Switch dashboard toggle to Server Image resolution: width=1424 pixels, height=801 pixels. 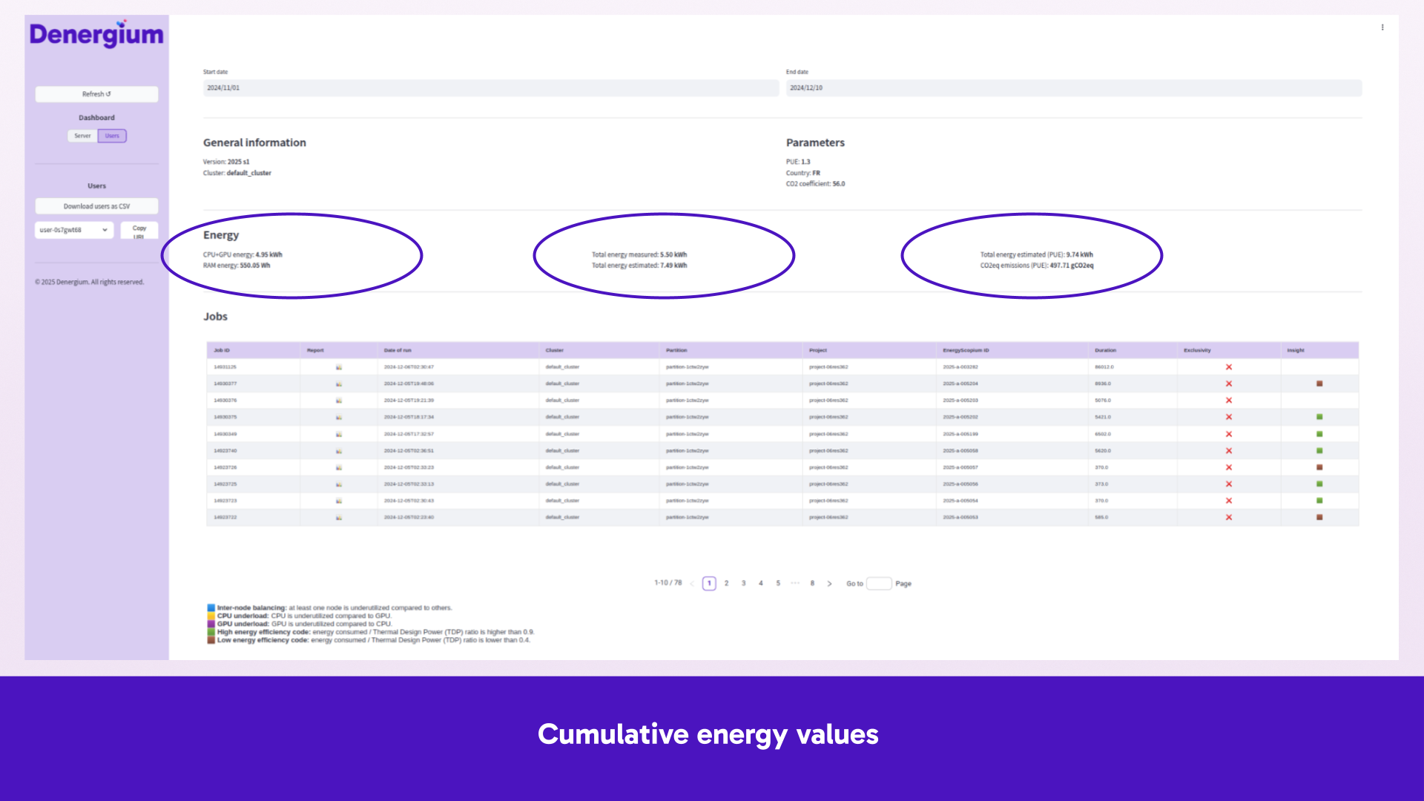[82, 136]
